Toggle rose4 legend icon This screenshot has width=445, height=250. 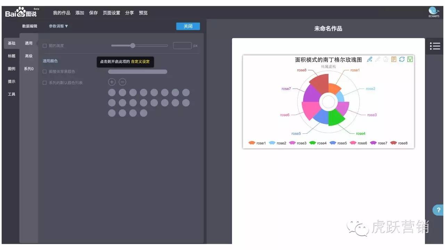point(313,143)
